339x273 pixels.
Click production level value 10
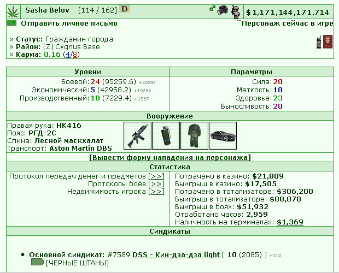[x=95, y=98]
